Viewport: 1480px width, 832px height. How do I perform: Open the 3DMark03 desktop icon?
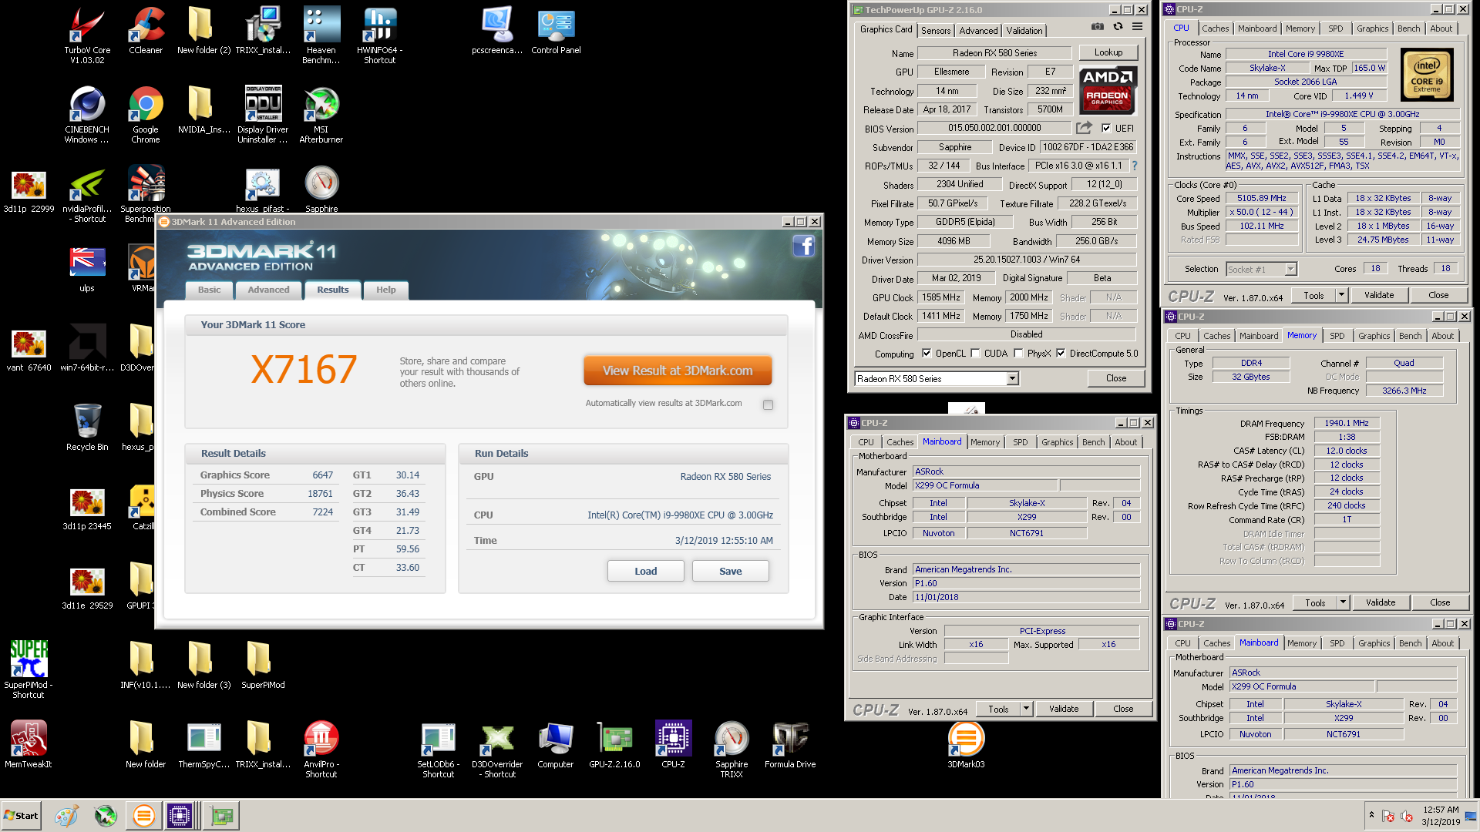tap(966, 744)
